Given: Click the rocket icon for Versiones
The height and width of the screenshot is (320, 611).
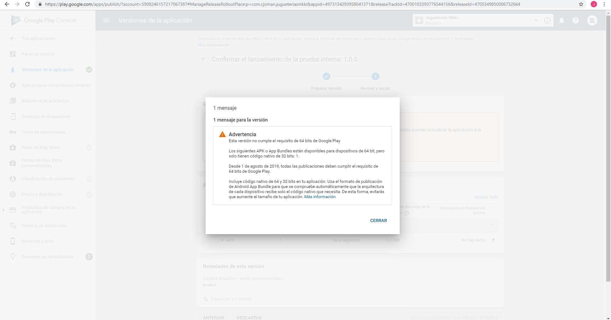Looking at the screenshot, I should (13, 70).
